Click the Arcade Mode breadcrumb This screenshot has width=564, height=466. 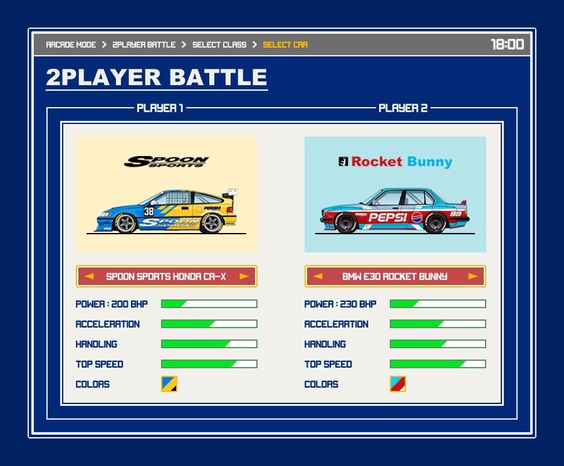[71, 44]
